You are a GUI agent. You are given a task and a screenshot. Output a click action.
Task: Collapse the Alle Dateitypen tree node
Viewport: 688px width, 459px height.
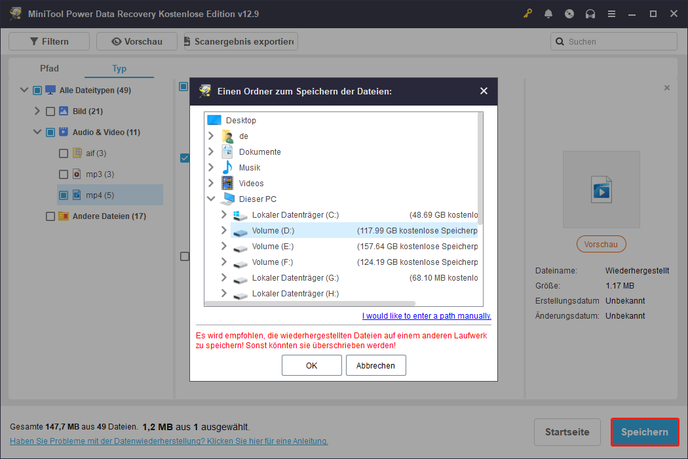24,90
